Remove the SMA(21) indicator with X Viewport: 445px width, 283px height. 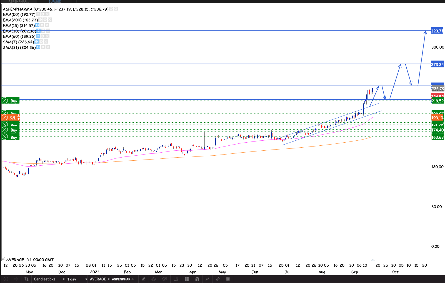(48, 47)
